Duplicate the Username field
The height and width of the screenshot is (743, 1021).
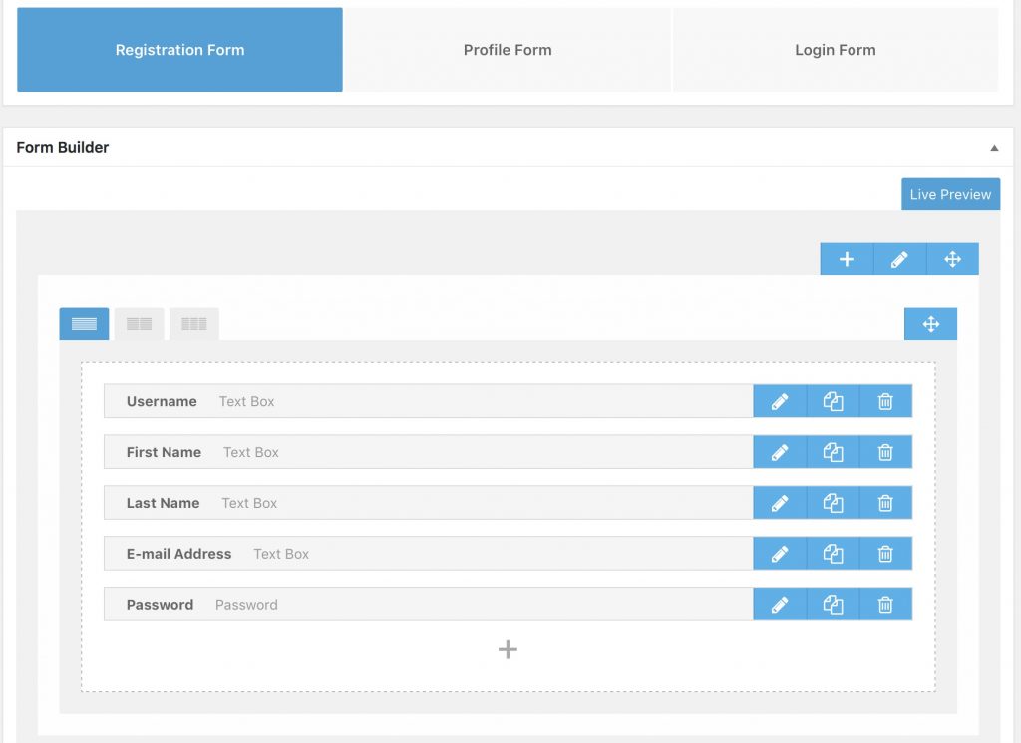pos(833,401)
